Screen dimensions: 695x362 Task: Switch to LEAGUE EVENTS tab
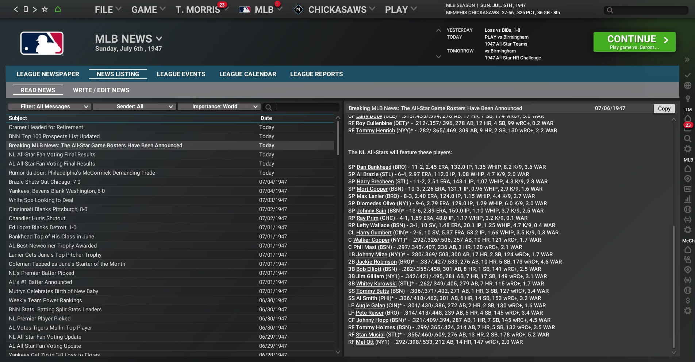[x=181, y=74]
